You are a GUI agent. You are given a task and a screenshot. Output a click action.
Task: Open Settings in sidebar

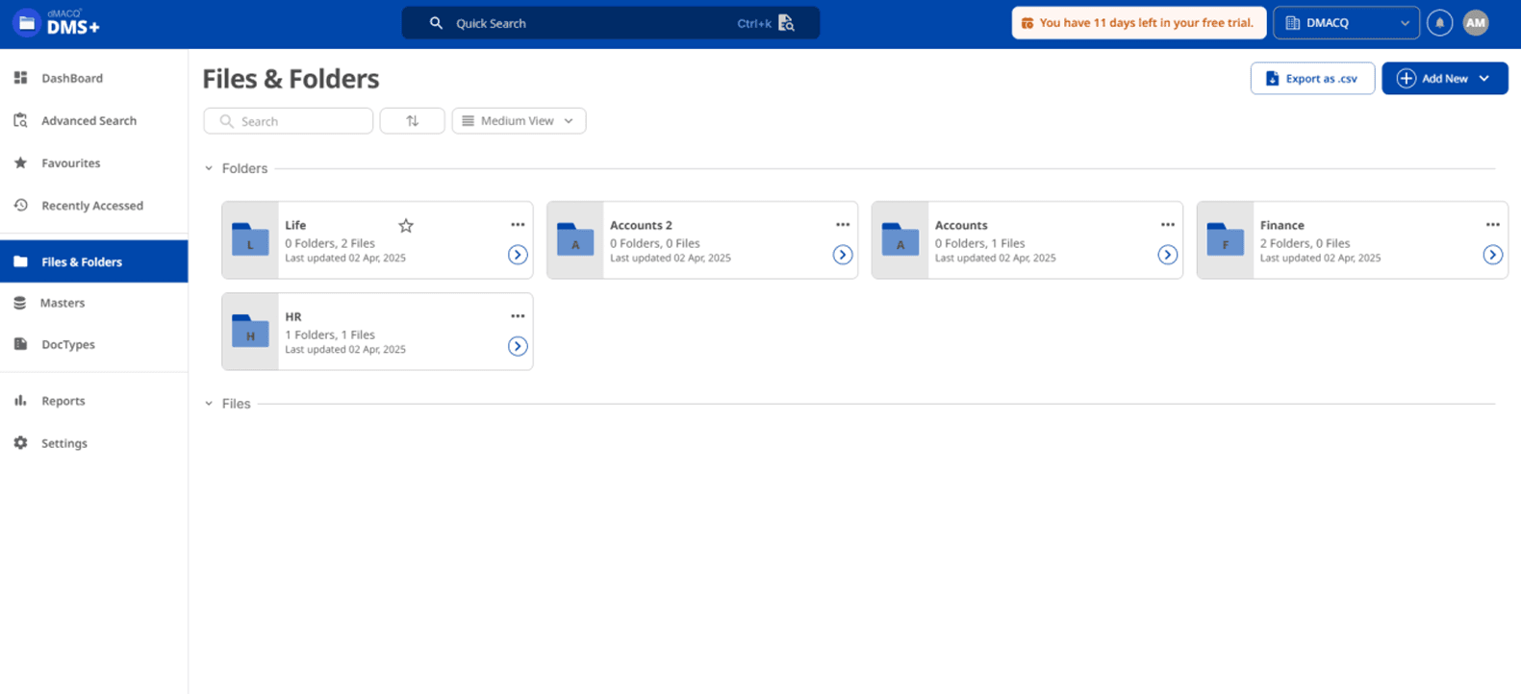(x=94, y=443)
